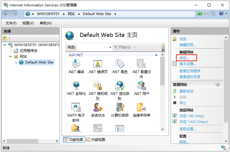This screenshot has width=230, height=152.
Task: Collapse the ASP.NET group section
Action: (x=156, y=55)
